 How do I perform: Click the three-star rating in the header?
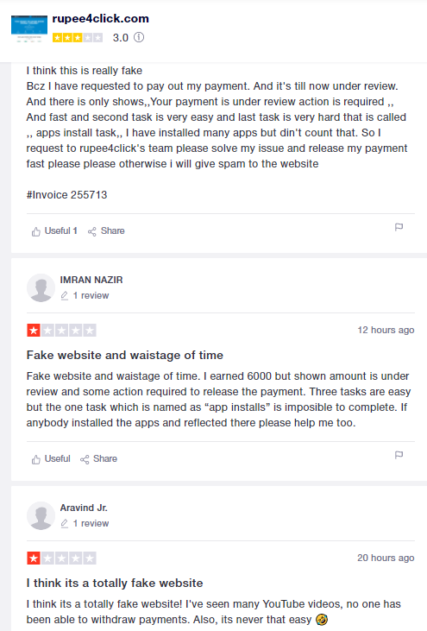[78, 38]
